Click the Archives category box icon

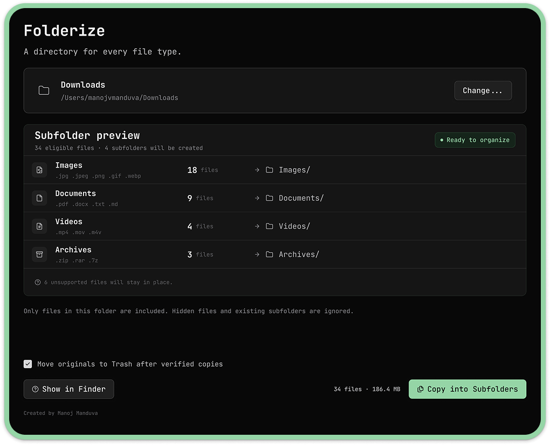(x=39, y=254)
